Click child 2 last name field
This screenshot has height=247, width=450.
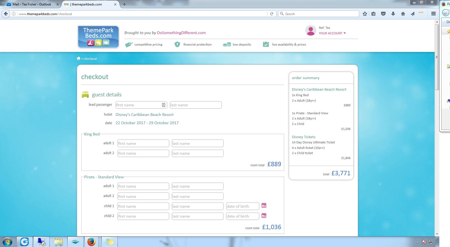[197, 216]
